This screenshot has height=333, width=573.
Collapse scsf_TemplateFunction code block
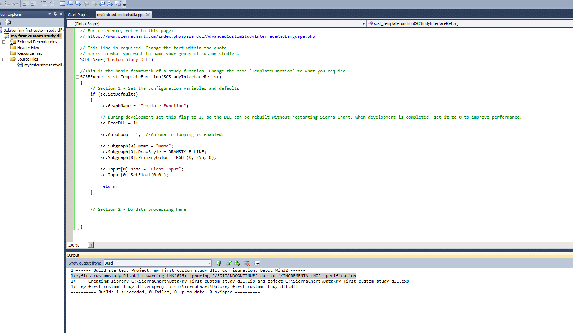tap(78, 77)
